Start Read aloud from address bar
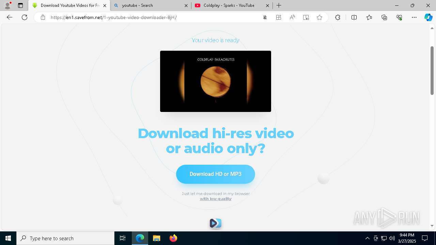Viewport: 436px width, 245px height. (x=292, y=17)
